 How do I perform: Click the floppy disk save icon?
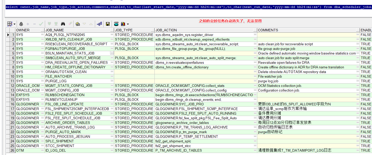click(108, 24)
